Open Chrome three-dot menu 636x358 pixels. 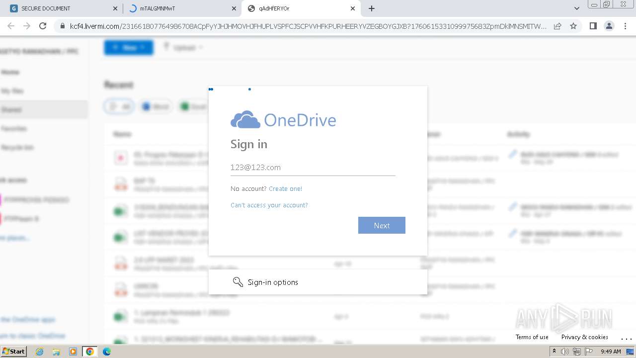pyautogui.click(x=625, y=26)
